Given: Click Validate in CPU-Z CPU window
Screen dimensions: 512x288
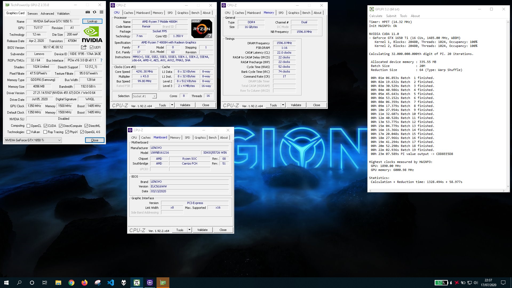Looking at the screenshot, I should (185, 105).
